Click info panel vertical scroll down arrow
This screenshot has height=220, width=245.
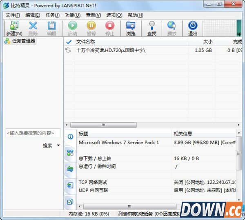click(239, 200)
